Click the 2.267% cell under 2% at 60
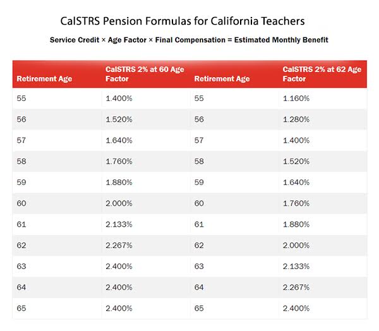This screenshot has height=331, width=379. pos(119,245)
